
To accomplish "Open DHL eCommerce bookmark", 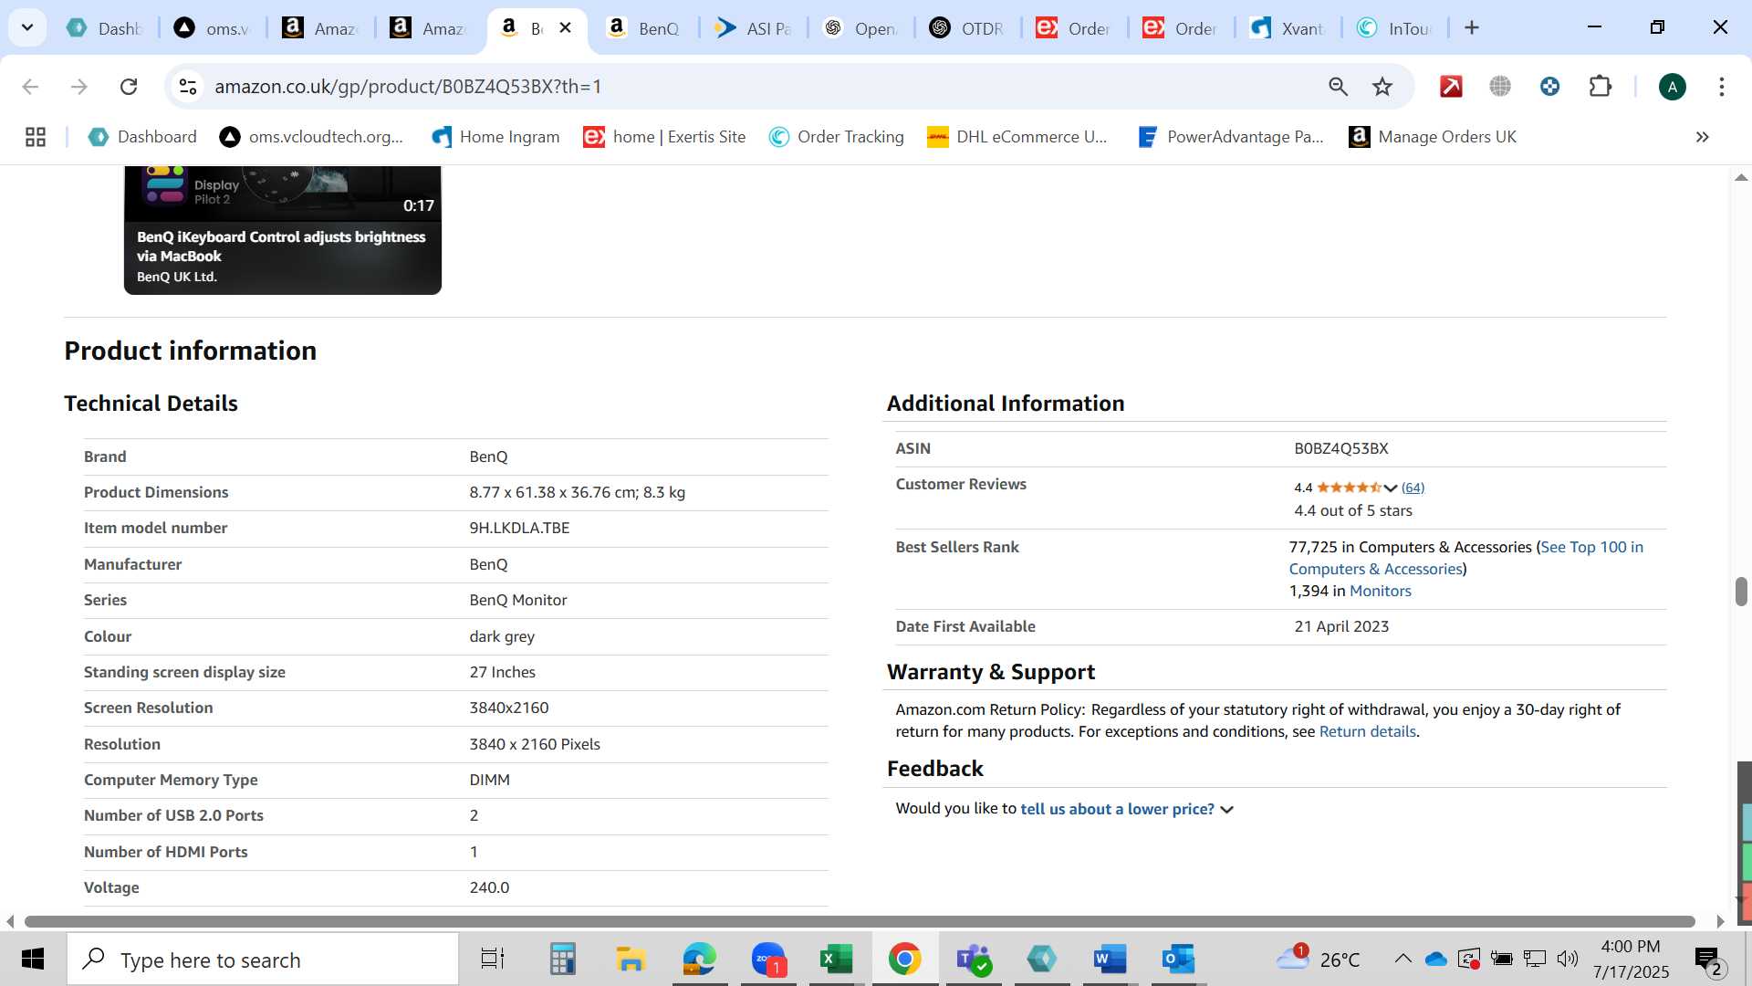I will (1017, 137).
